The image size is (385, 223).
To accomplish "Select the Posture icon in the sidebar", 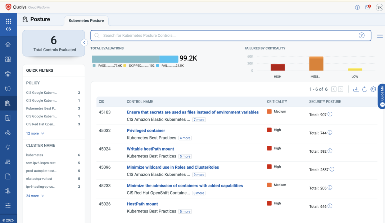I will pyautogui.click(x=8, y=103).
